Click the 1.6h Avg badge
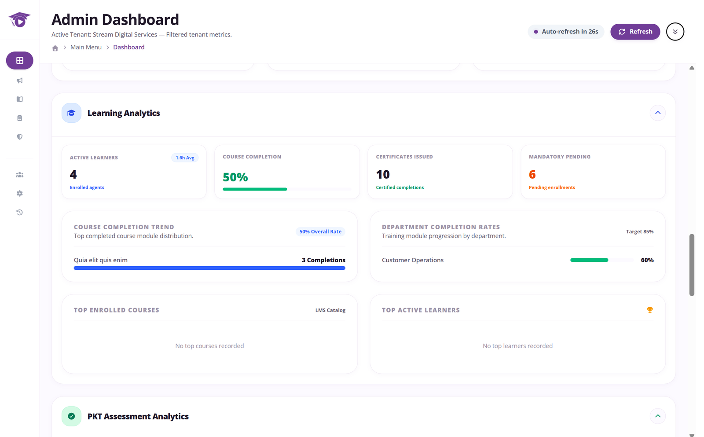Screen dimensions: 704x437 [185, 158]
